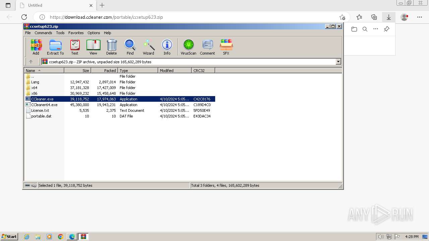The height and width of the screenshot is (241, 429).
Task: Click the taskbar clock 4:28 PM
Action: pos(412,237)
